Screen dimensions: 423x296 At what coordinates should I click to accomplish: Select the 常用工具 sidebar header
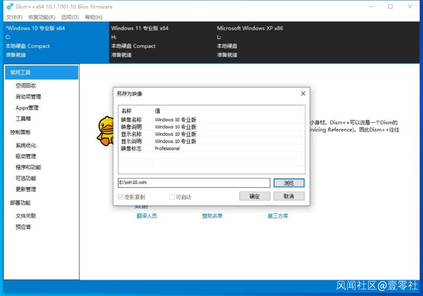point(42,72)
